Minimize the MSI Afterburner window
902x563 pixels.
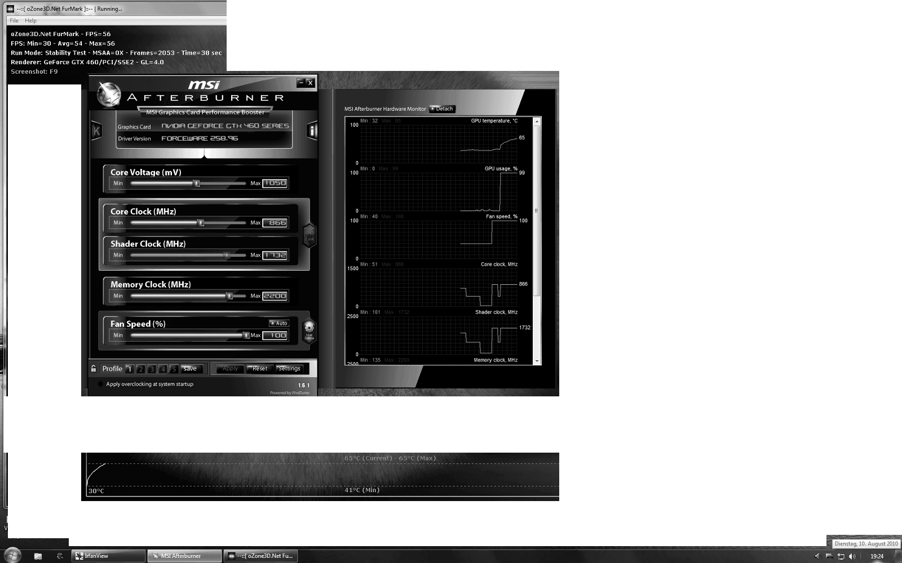click(301, 83)
